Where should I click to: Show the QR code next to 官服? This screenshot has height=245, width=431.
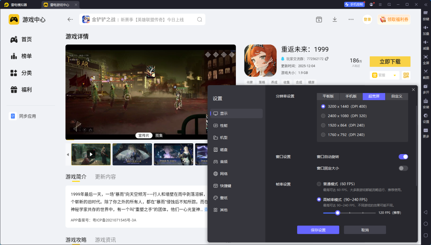[406, 75]
